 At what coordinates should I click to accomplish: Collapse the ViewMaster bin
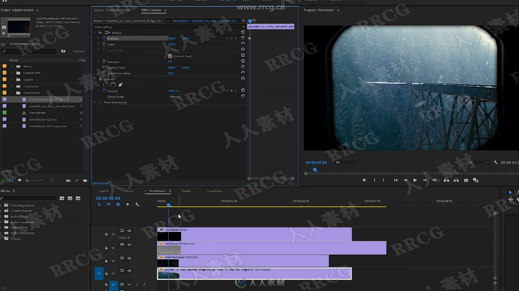12,93
